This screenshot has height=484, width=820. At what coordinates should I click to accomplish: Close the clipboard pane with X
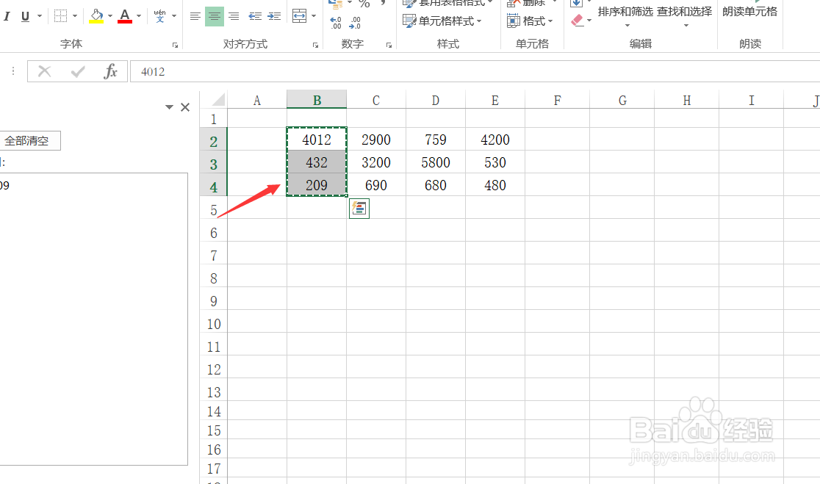tap(185, 107)
